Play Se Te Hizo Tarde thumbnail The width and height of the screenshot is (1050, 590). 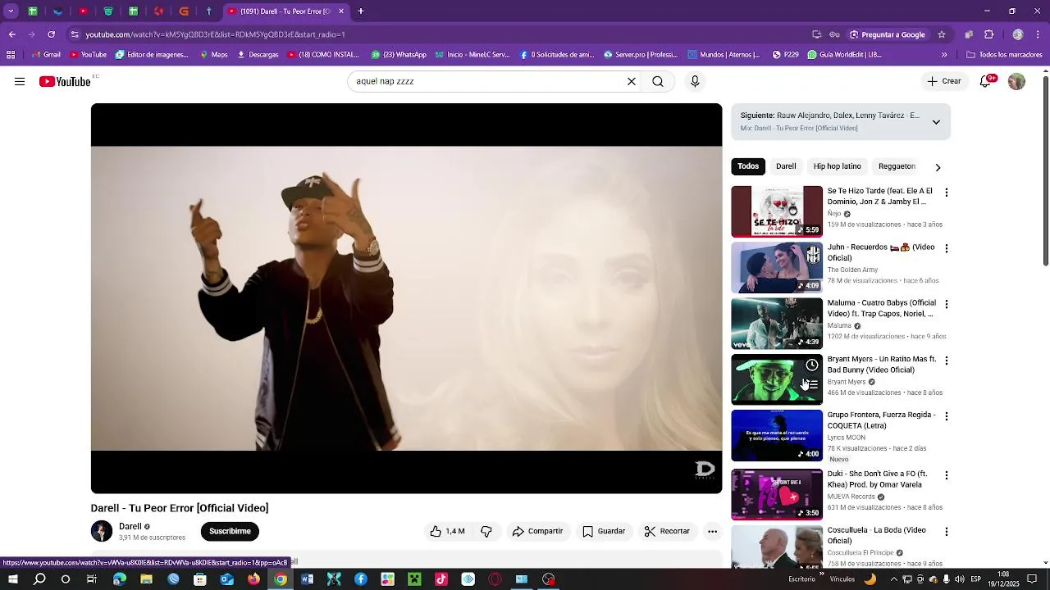tap(777, 211)
